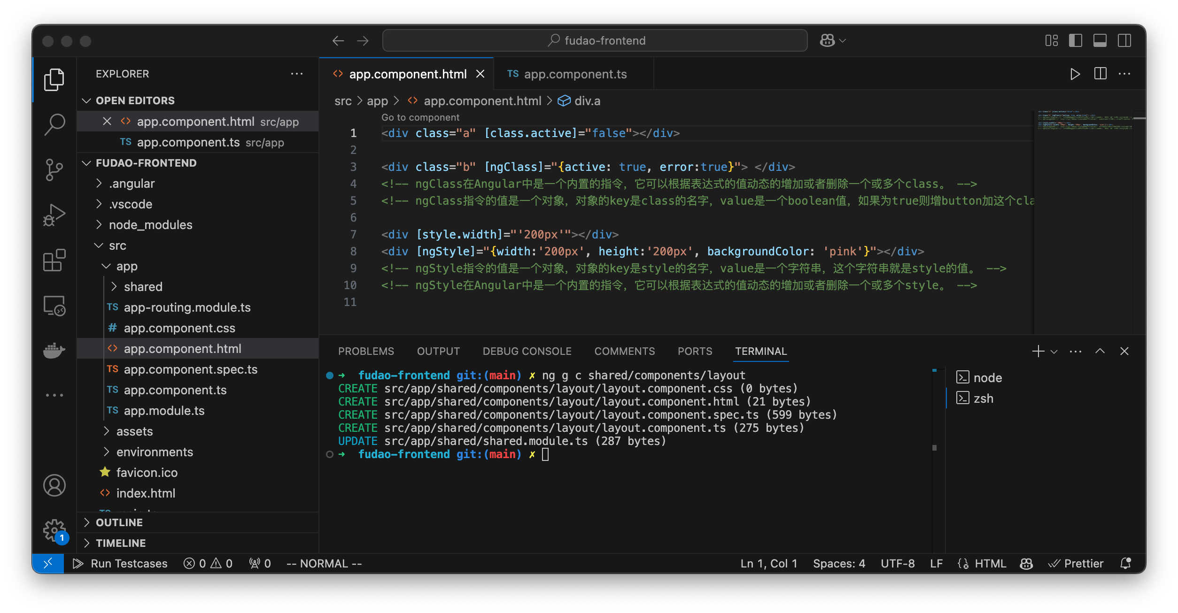Collapse the OPEN EDITORS section
Image resolution: width=1178 pixels, height=613 pixels.
coord(86,100)
